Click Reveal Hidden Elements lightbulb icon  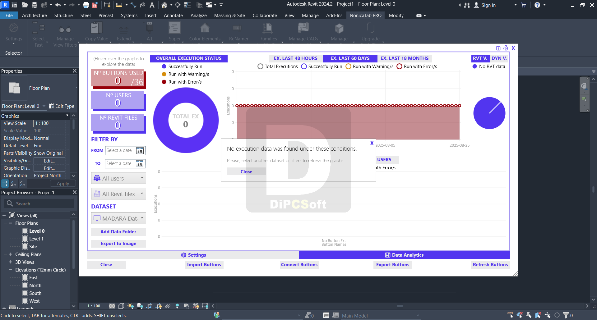(x=177, y=306)
